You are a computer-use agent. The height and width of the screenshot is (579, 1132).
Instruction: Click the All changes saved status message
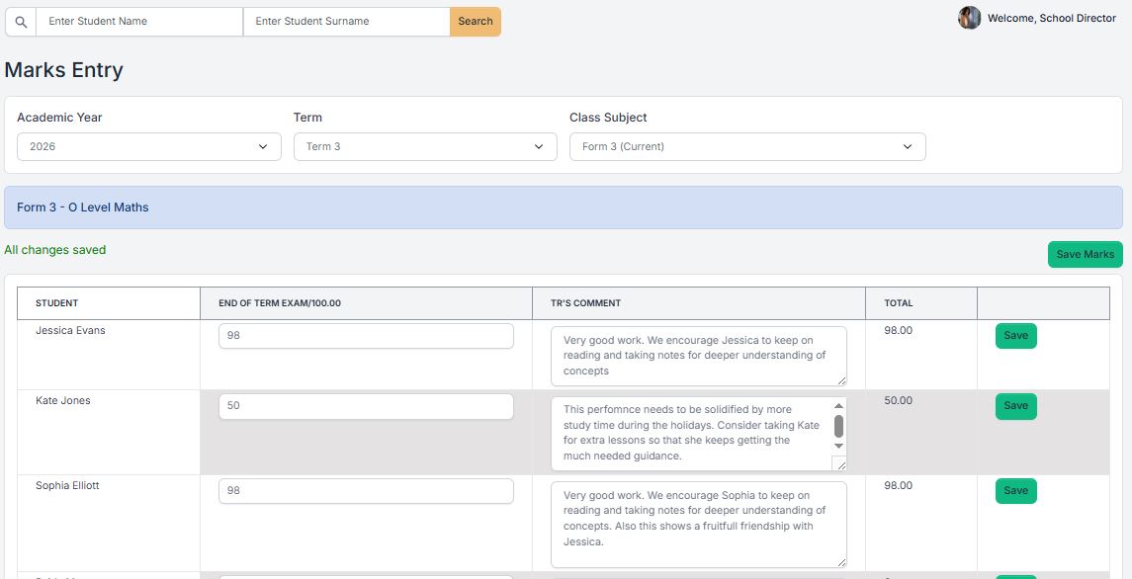coord(54,251)
